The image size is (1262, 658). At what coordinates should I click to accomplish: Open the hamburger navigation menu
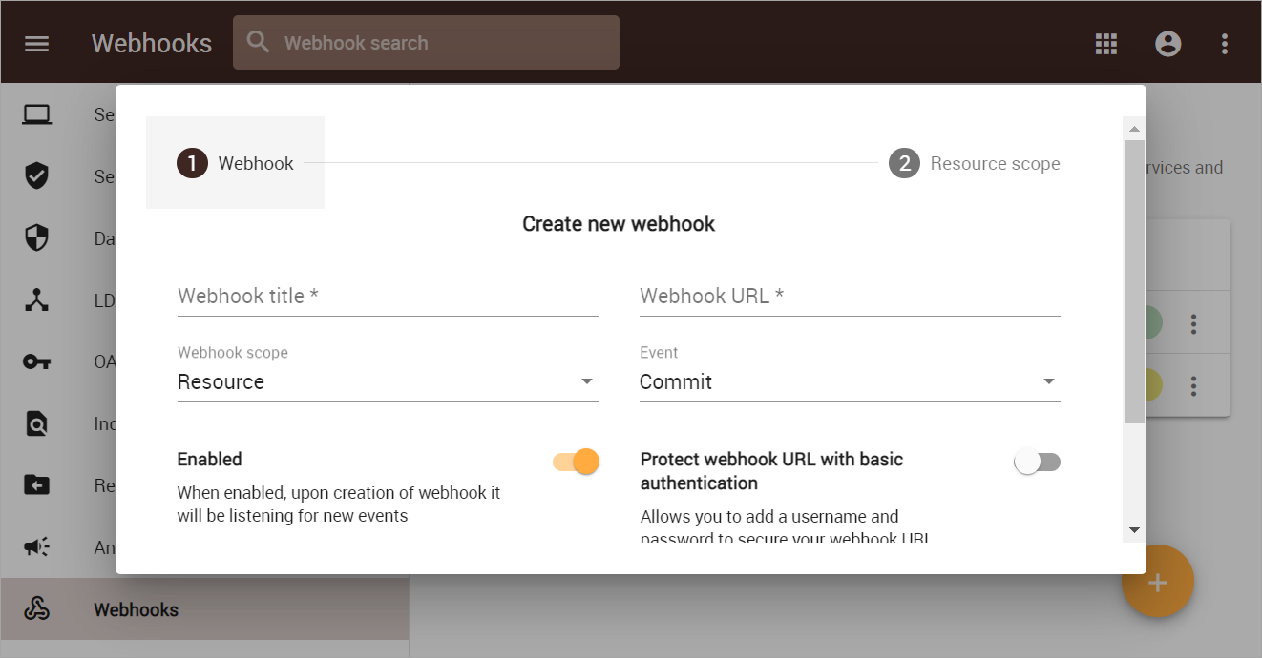tap(36, 44)
